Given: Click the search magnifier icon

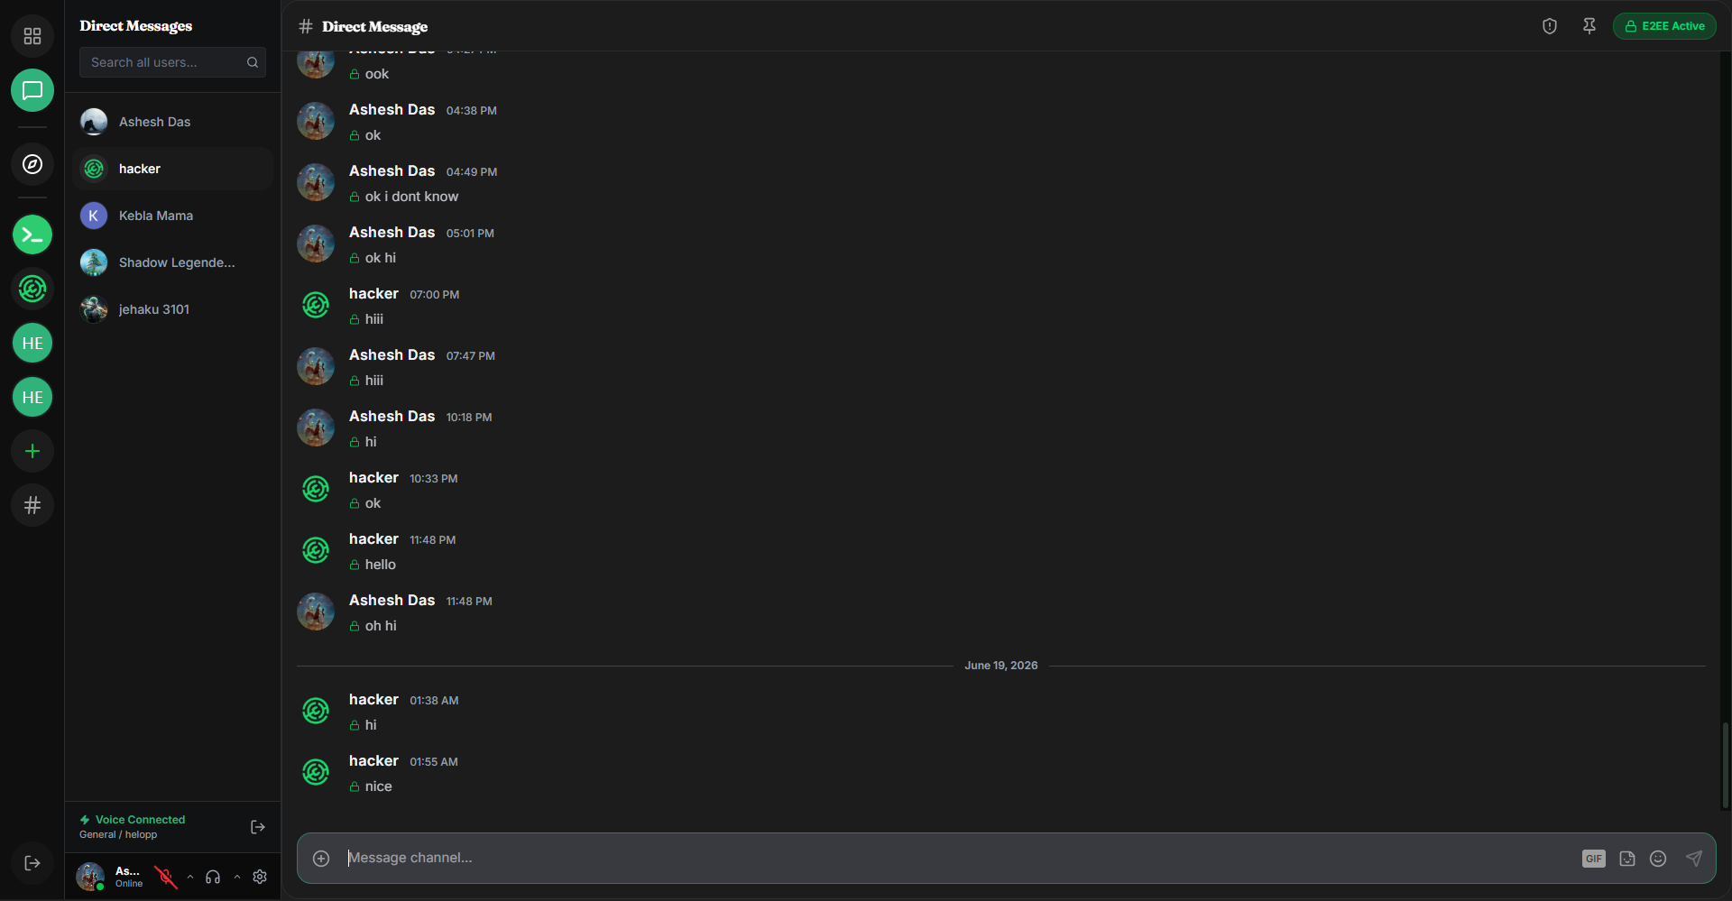Looking at the screenshot, I should click(253, 62).
